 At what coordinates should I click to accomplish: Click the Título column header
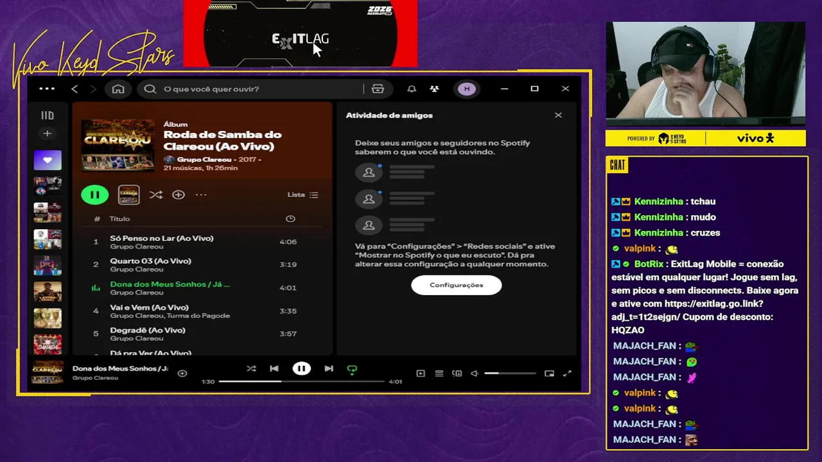119,219
